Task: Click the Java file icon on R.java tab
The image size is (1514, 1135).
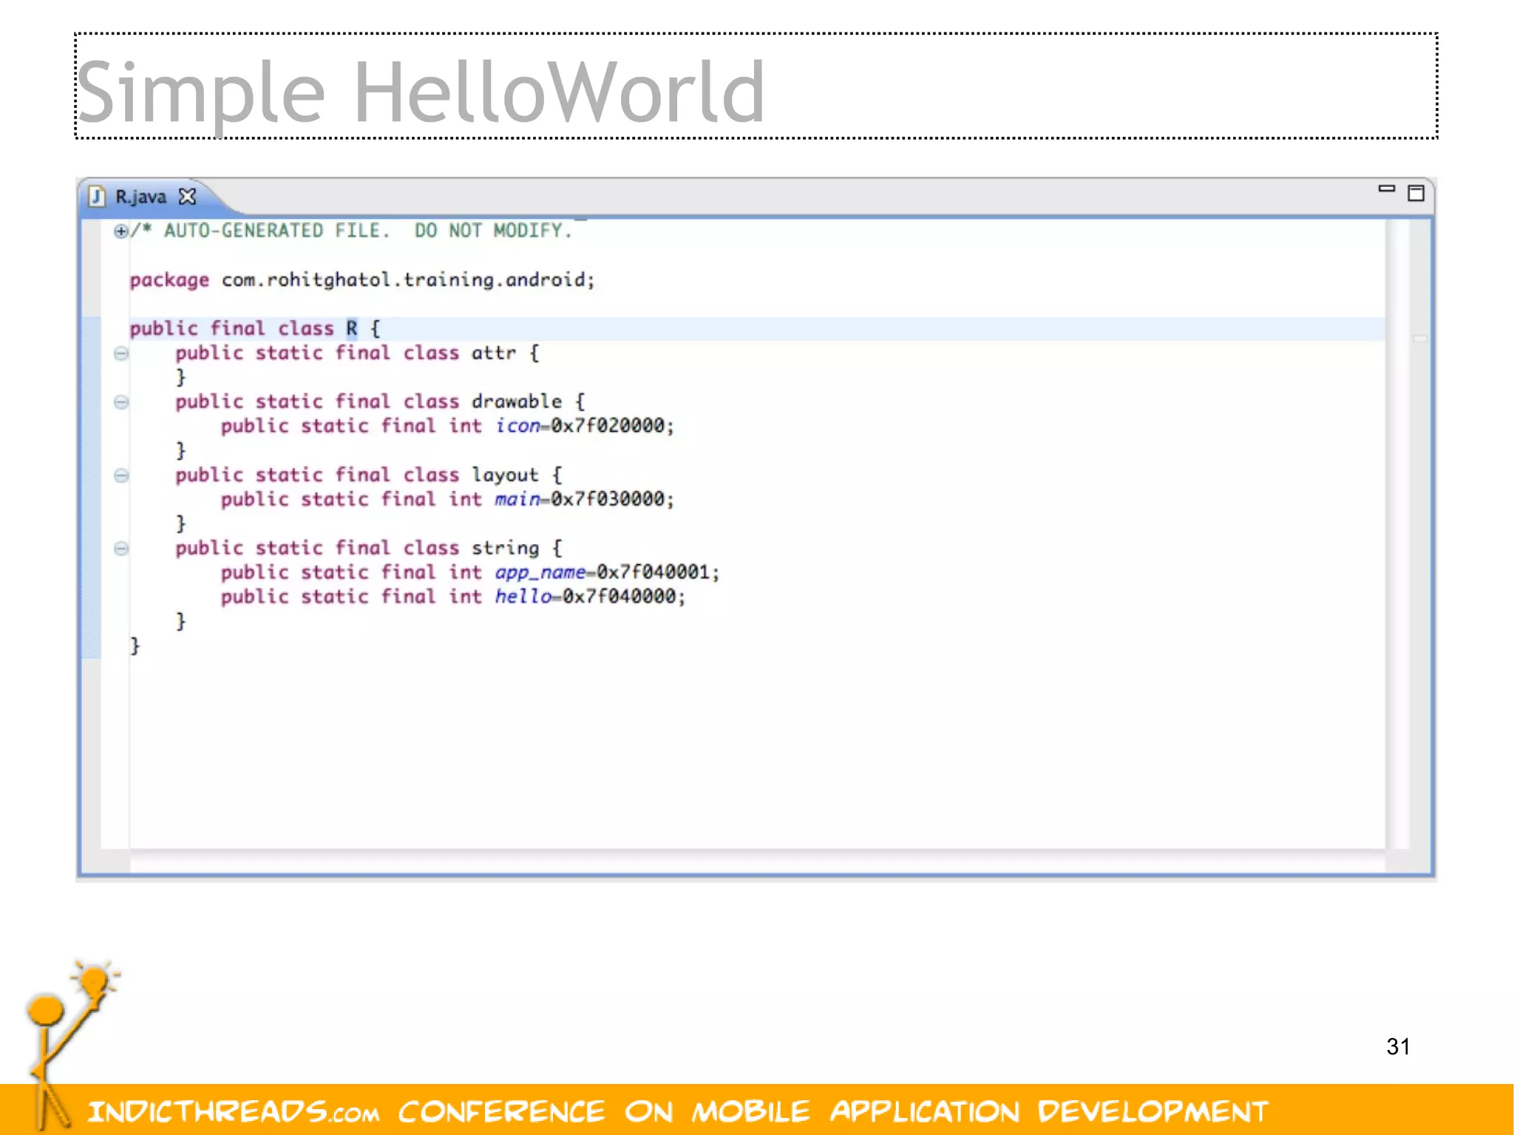Action: (97, 197)
